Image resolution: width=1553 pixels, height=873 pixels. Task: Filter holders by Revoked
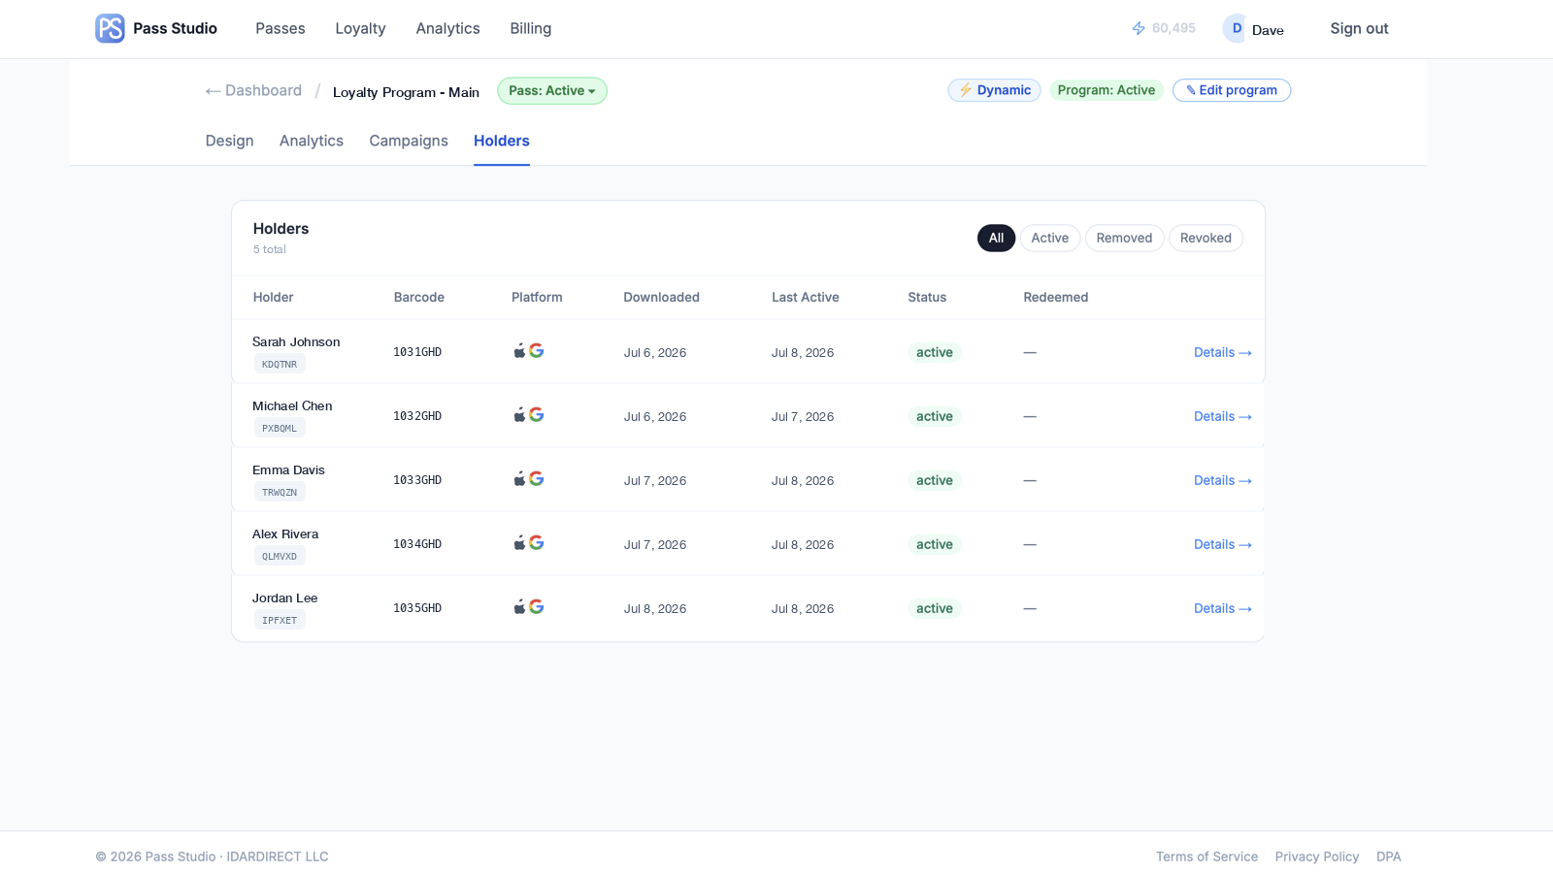(1206, 239)
